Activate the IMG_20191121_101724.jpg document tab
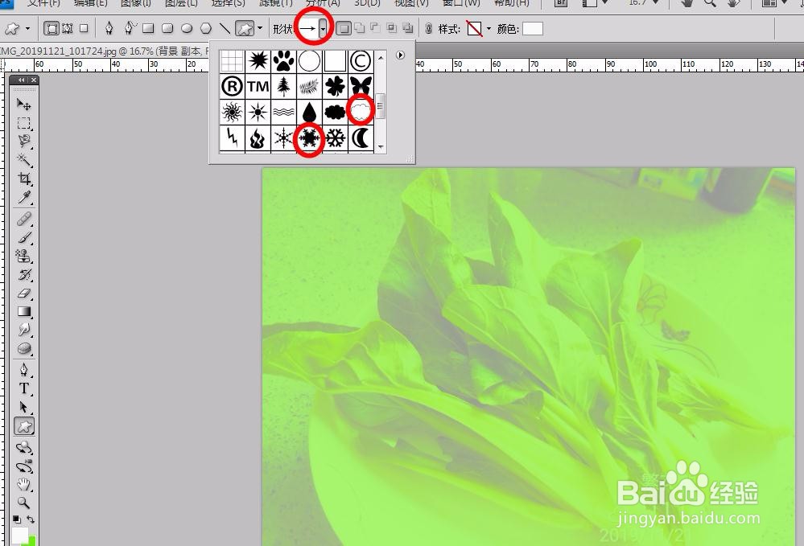This screenshot has height=546, width=804. tap(104, 51)
